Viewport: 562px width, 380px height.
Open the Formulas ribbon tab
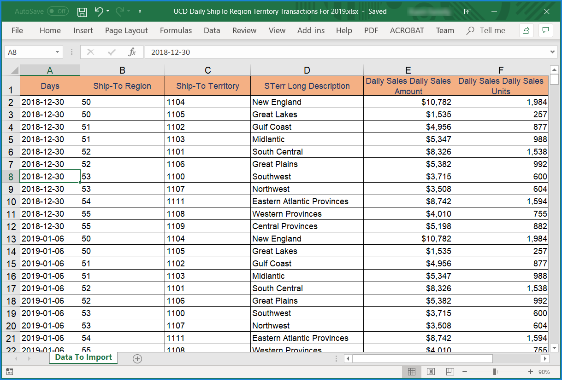176,30
